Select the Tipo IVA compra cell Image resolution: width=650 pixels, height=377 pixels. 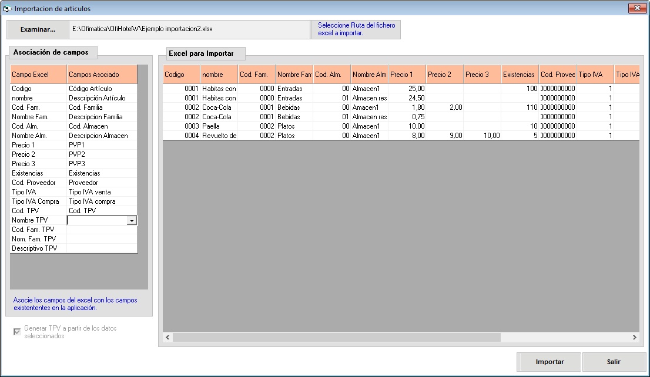coord(102,201)
